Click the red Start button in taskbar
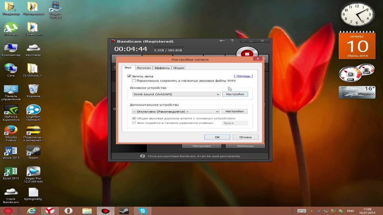383x215 pixels. (9, 211)
